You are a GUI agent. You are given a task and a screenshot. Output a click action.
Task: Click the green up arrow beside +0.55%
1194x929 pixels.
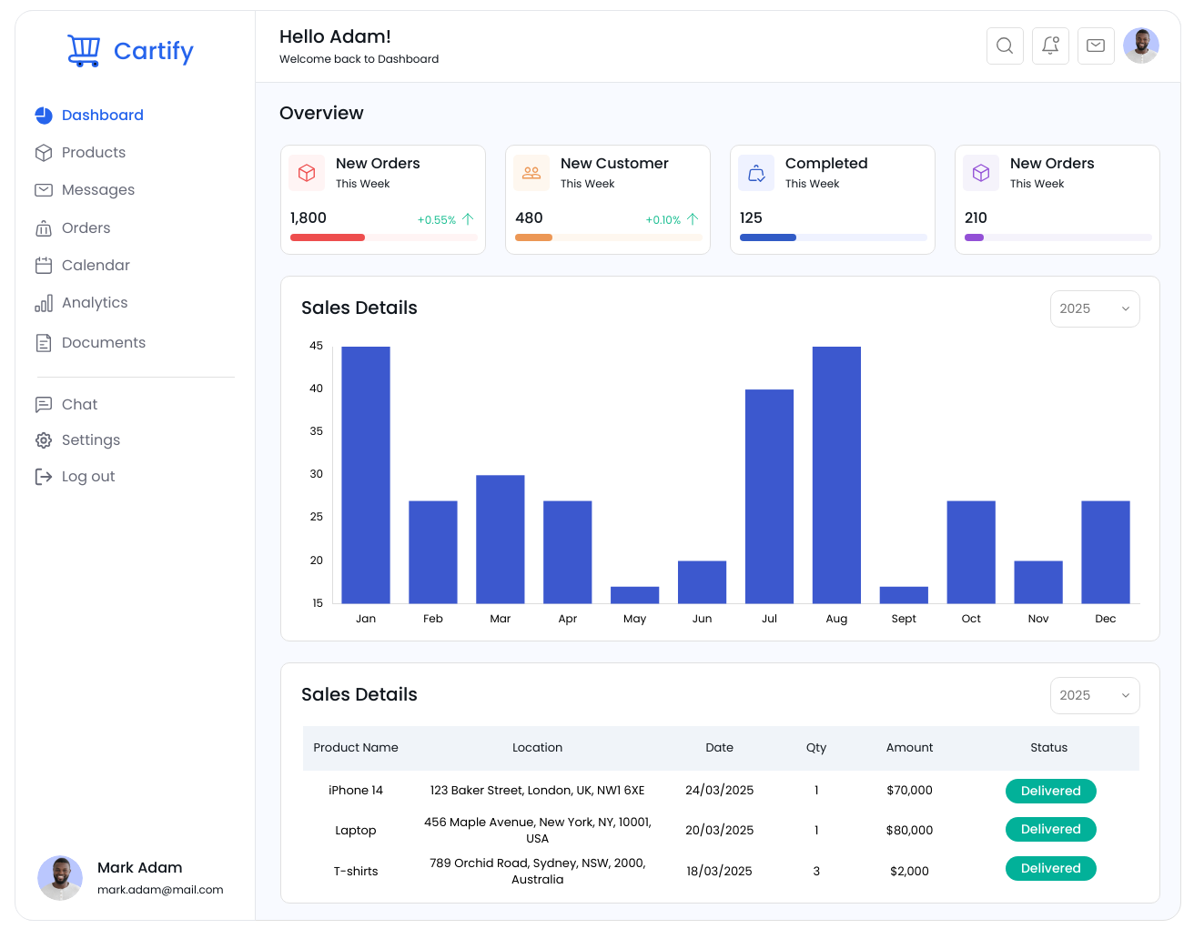pyautogui.click(x=468, y=219)
